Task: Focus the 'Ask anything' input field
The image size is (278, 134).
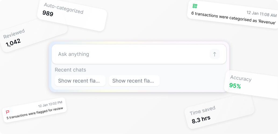Action: tap(132, 54)
